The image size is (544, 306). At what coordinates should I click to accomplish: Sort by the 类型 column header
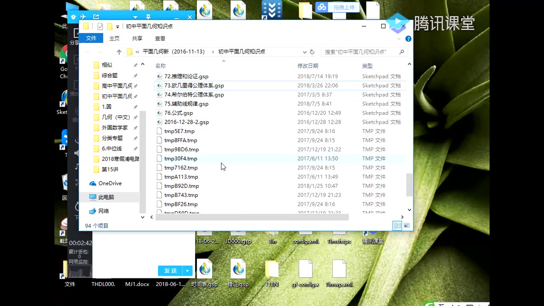[x=367, y=66]
